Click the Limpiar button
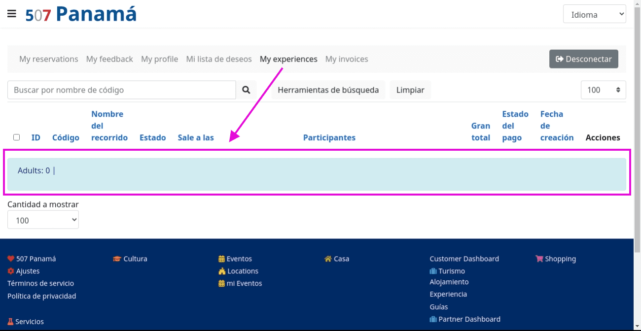Image resolution: width=641 pixels, height=331 pixels. coord(410,90)
